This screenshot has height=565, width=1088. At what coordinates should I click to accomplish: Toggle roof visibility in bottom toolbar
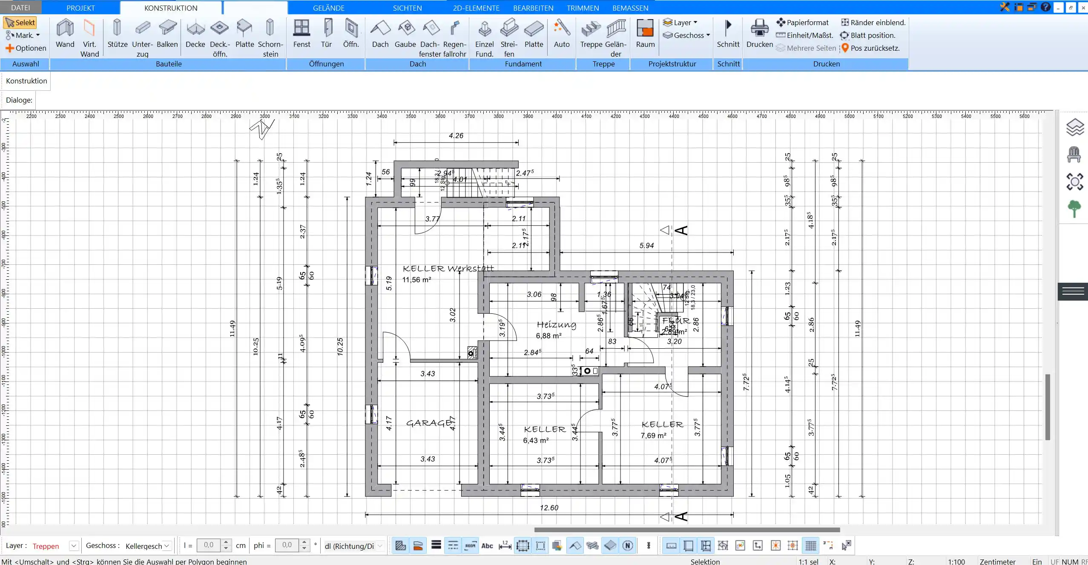coord(575,545)
